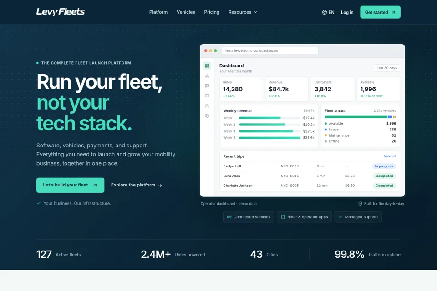Click the In use legend row

(360, 130)
